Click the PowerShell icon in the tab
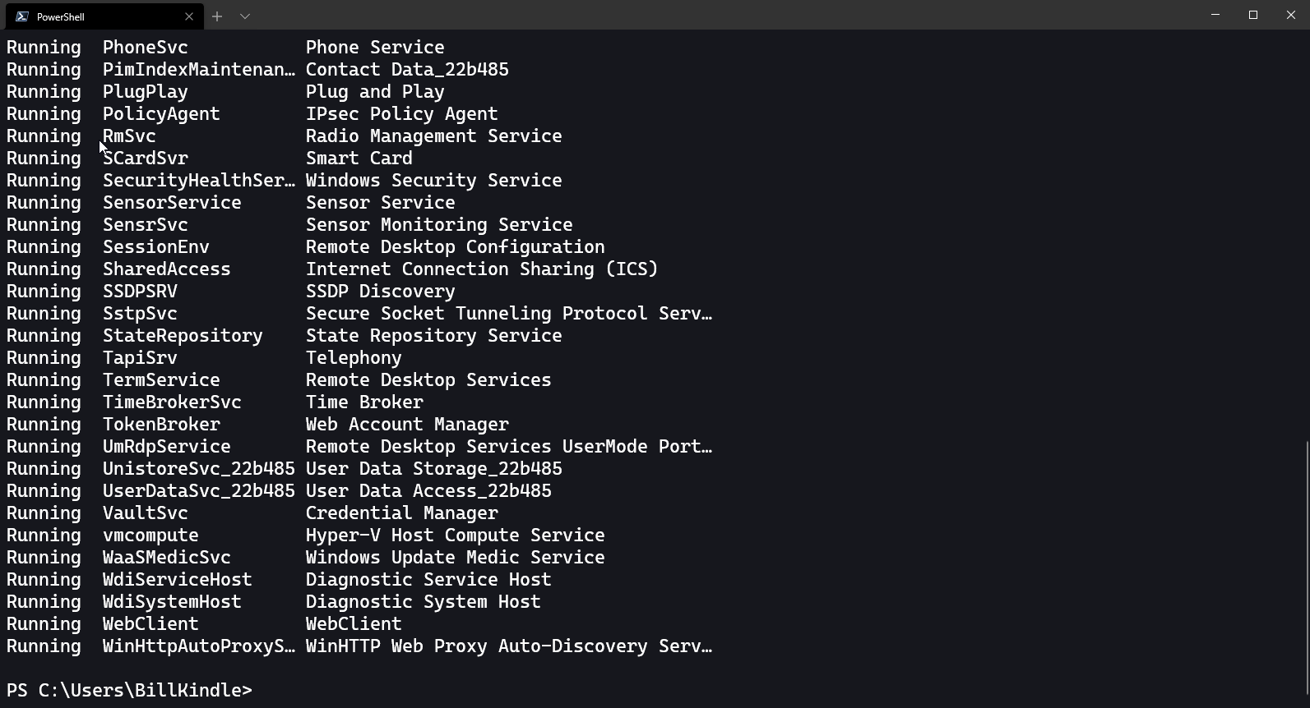This screenshot has width=1310, height=708. pyautogui.click(x=22, y=16)
